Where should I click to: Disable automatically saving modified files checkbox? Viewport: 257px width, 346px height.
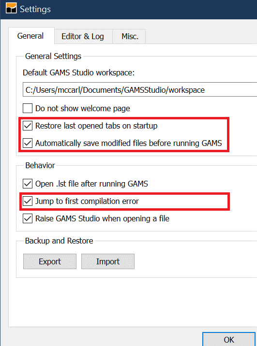coord(28,143)
